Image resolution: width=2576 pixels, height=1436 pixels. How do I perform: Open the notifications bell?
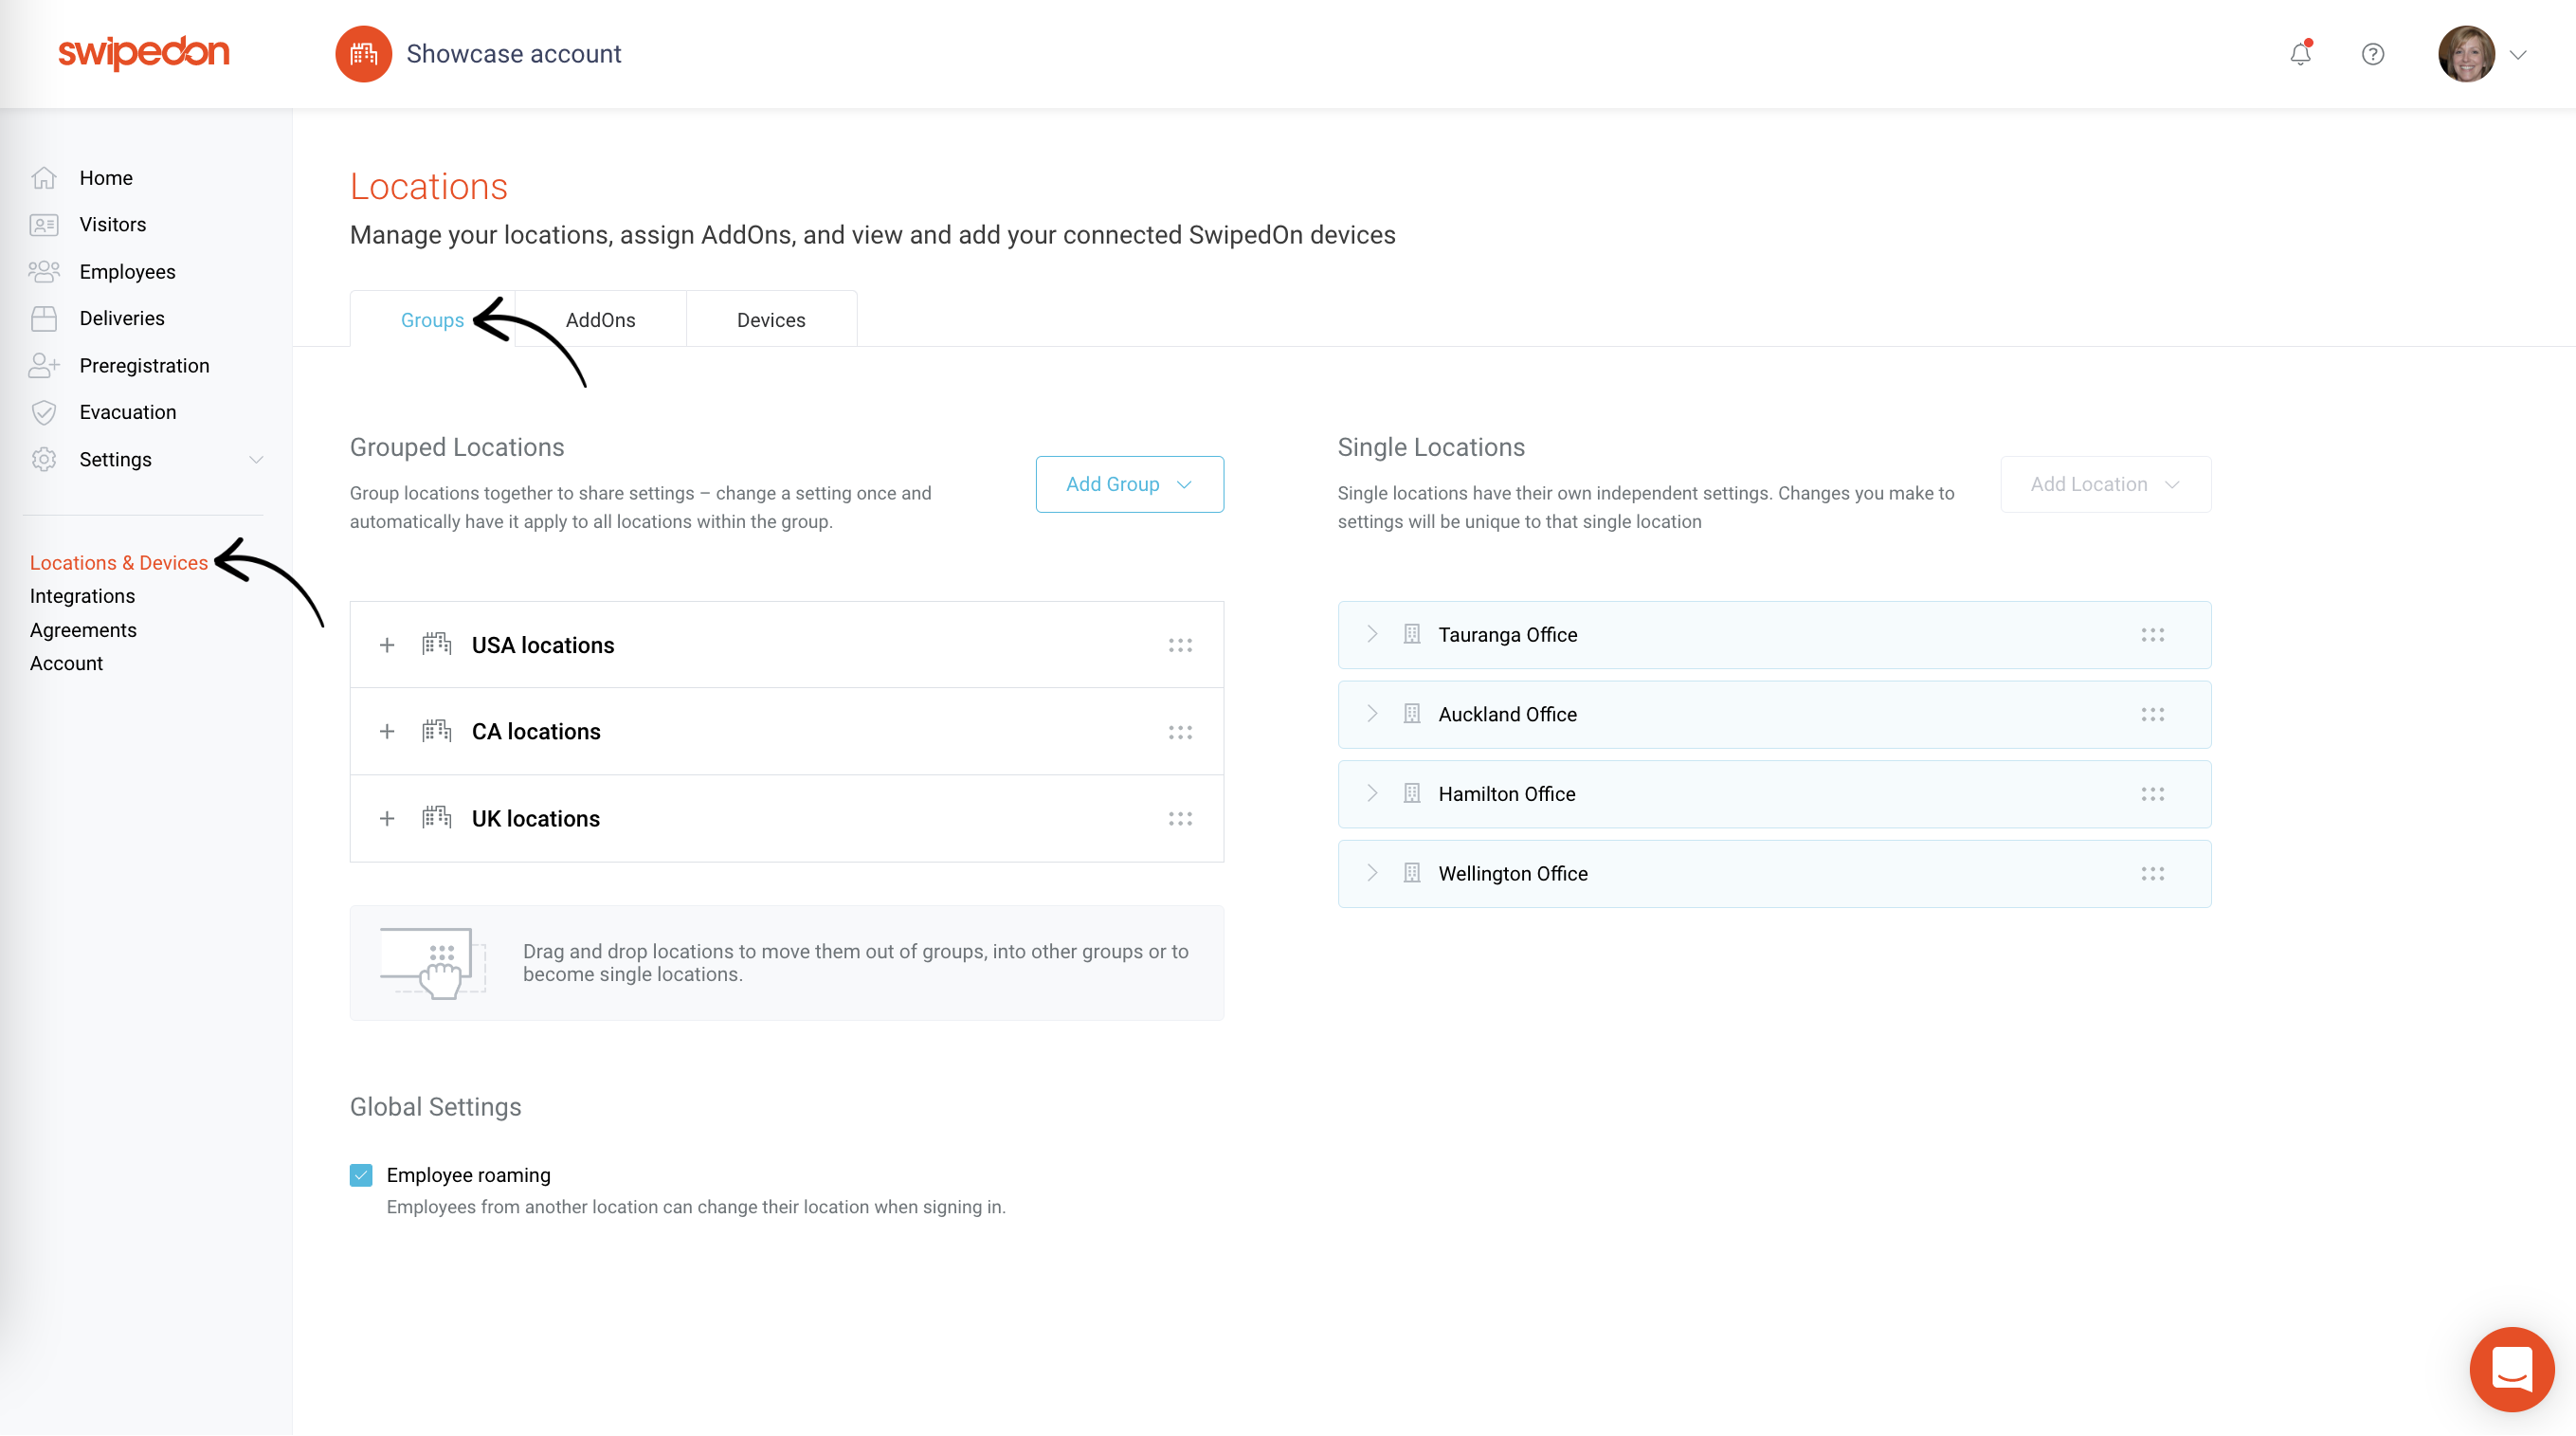click(x=2300, y=54)
